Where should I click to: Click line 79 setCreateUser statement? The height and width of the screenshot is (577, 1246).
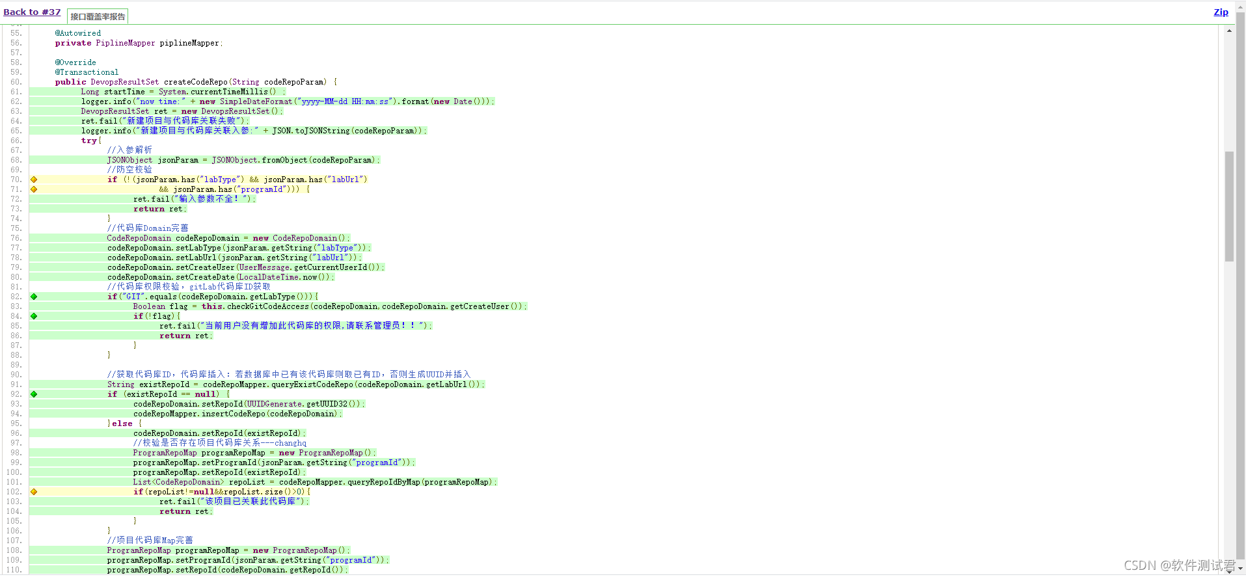click(245, 267)
